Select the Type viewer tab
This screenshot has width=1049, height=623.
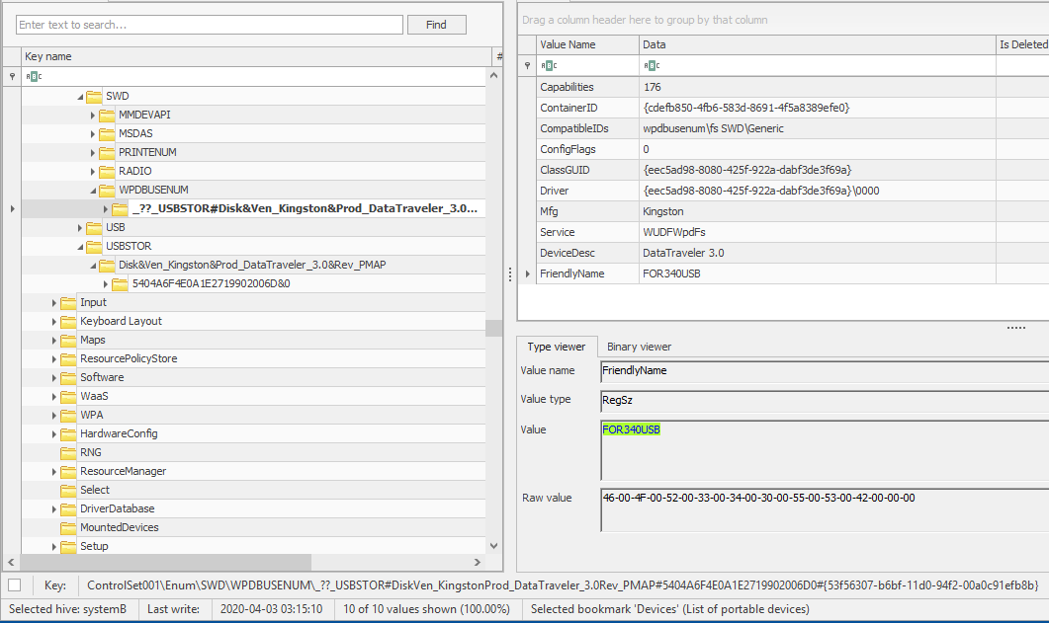pos(556,347)
